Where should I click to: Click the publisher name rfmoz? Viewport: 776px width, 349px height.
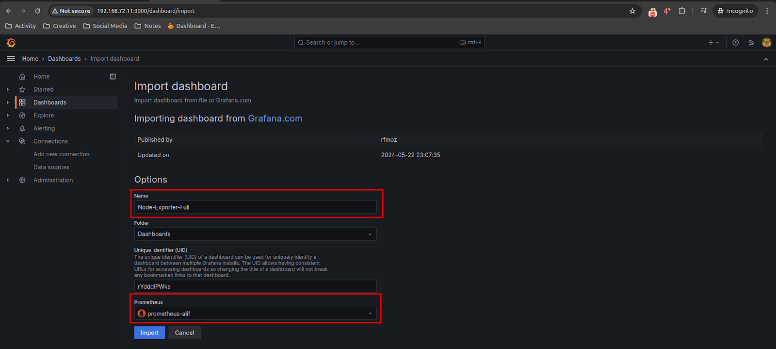(x=389, y=140)
